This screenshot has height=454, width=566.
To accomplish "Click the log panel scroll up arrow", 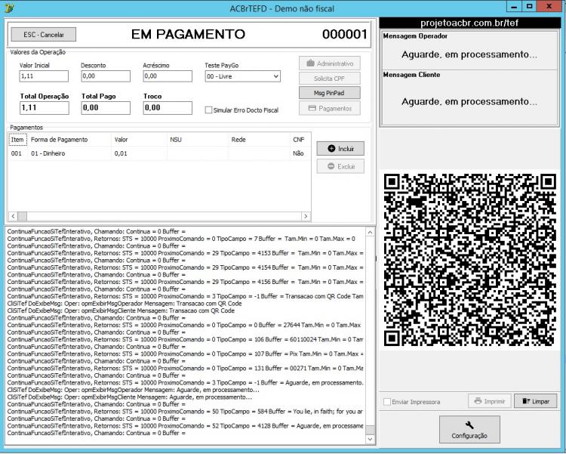I will click(370, 232).
